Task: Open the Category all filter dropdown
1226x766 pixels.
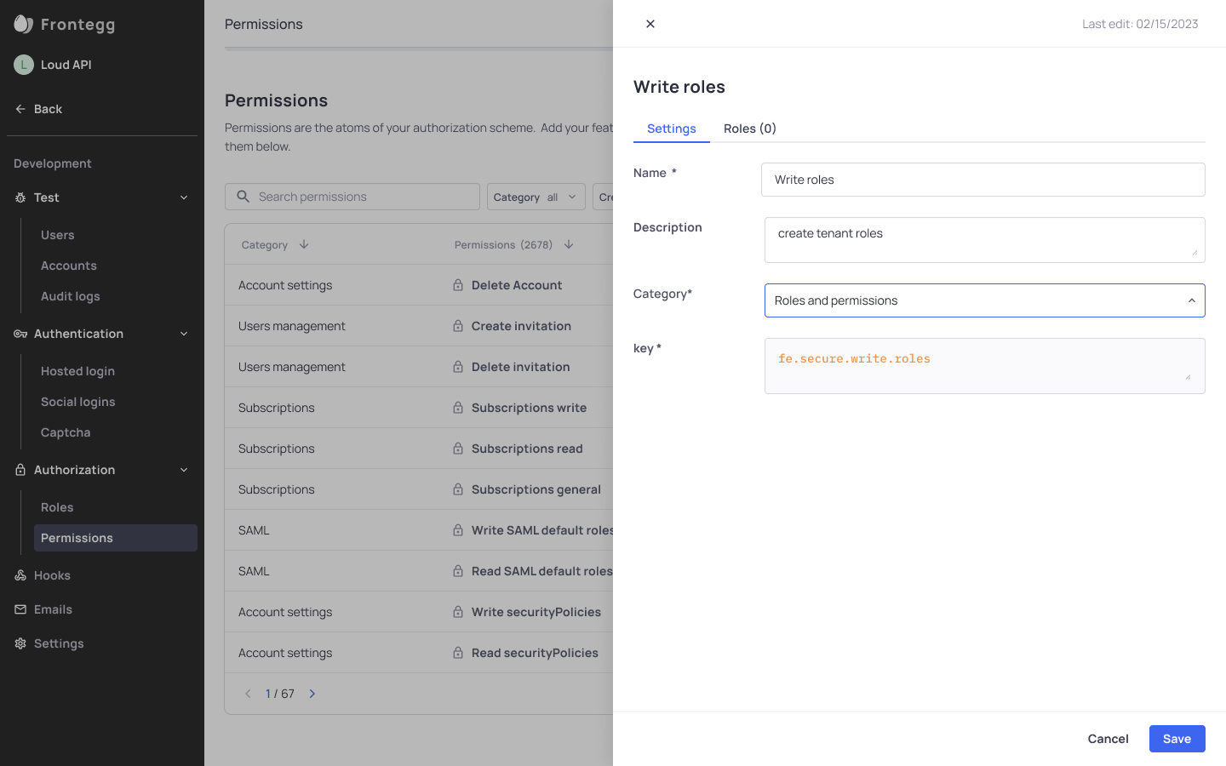Action: point(535,197)
